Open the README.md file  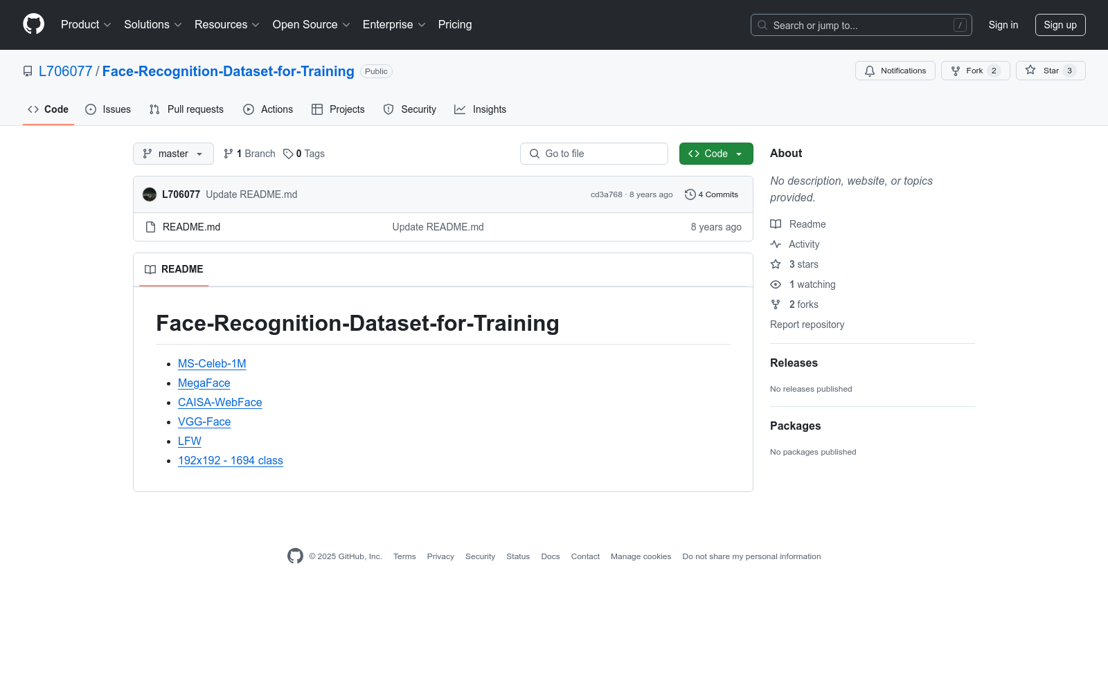point(191,227)
